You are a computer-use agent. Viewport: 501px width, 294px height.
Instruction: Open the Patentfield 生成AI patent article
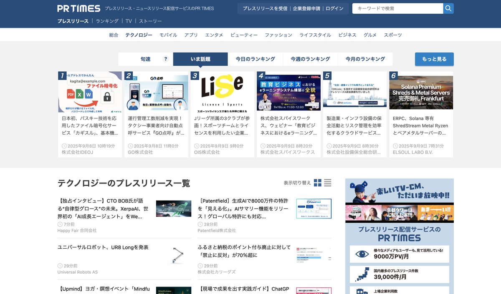[x=243, y=209]
